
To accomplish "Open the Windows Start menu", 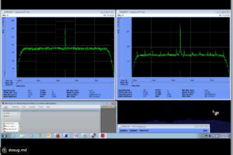I will coord(4,136).
